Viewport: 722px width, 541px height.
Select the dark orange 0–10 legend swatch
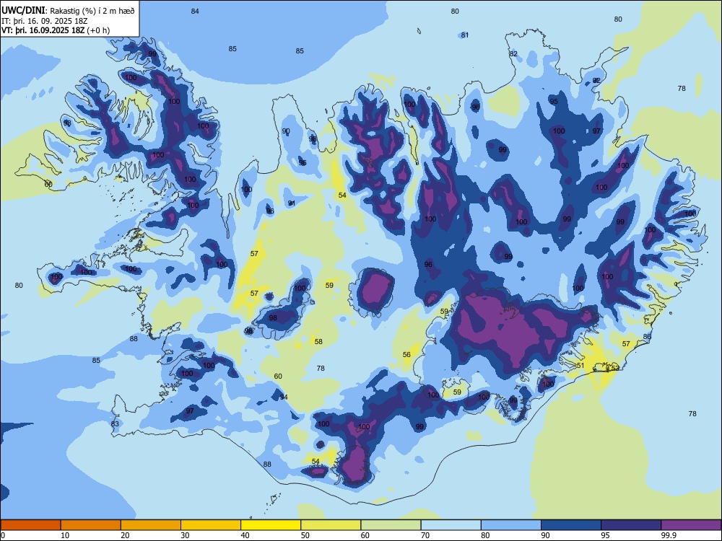(30, 525)
